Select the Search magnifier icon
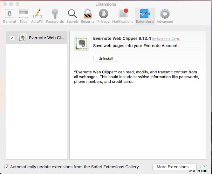 pyautogui.click(x=72, y=16)
